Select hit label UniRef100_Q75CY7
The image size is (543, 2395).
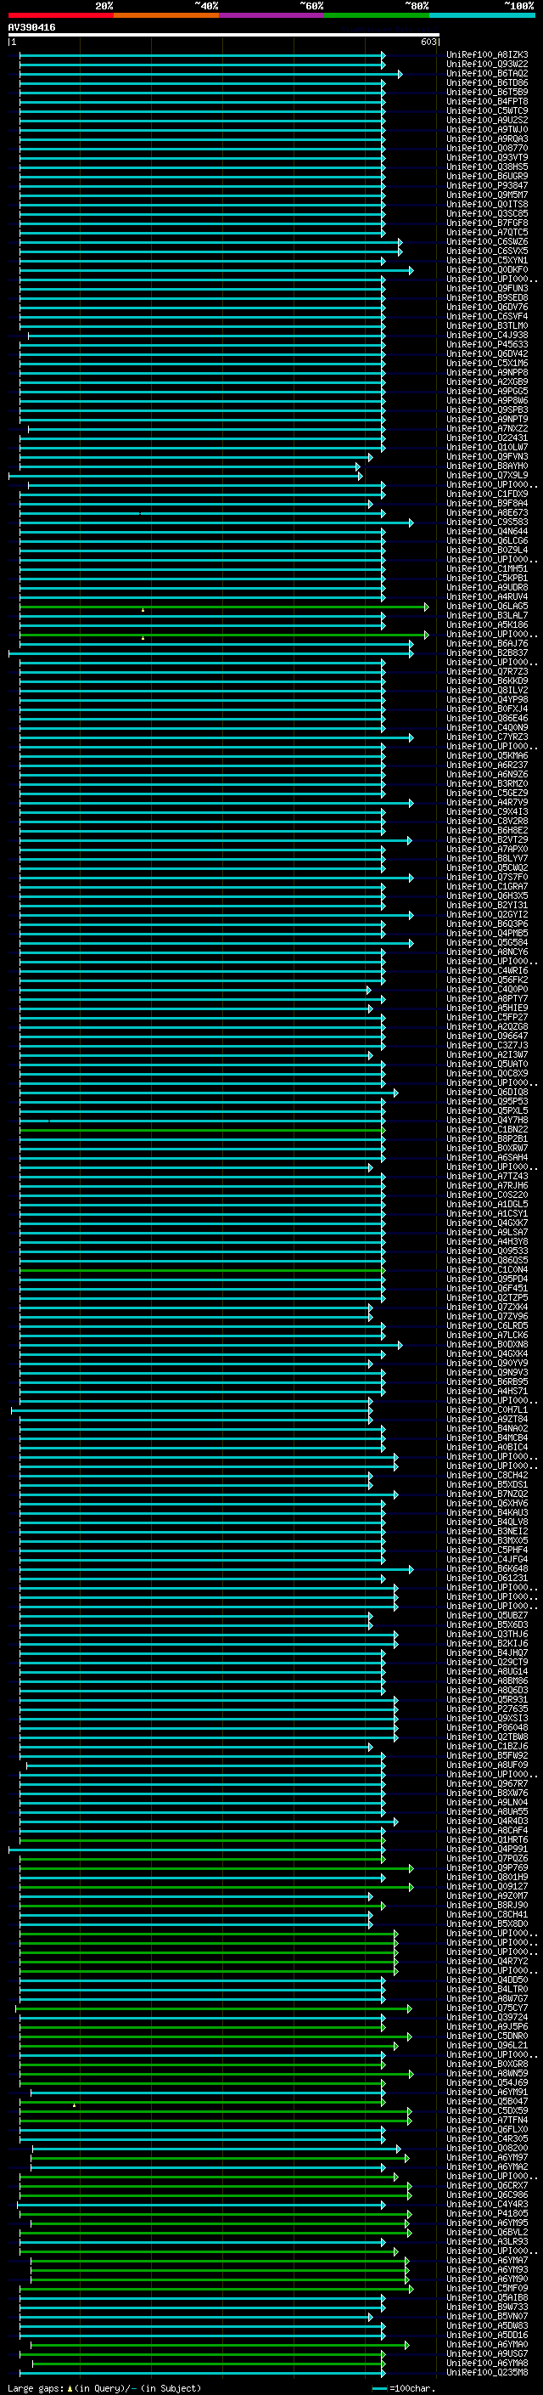point(487,2008)
